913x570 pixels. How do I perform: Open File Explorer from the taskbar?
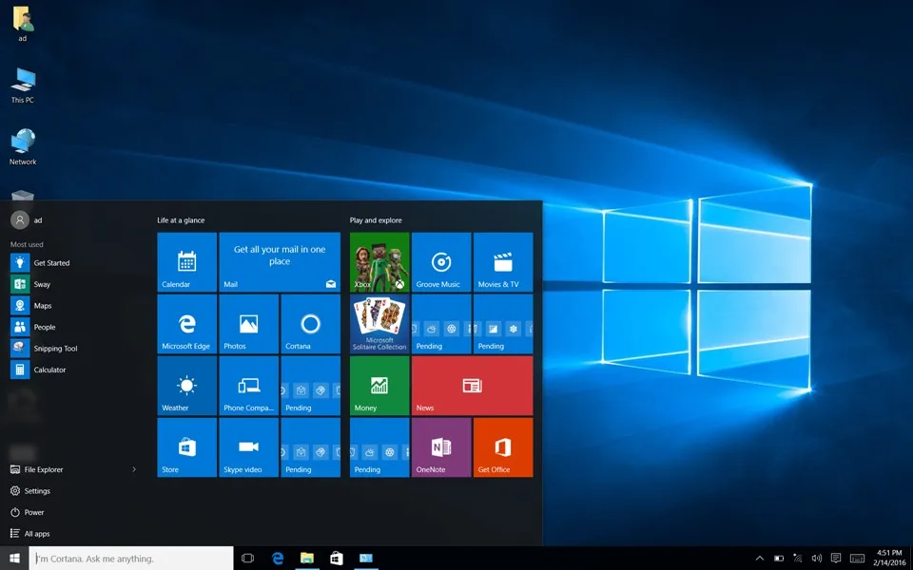pos(307,559)
